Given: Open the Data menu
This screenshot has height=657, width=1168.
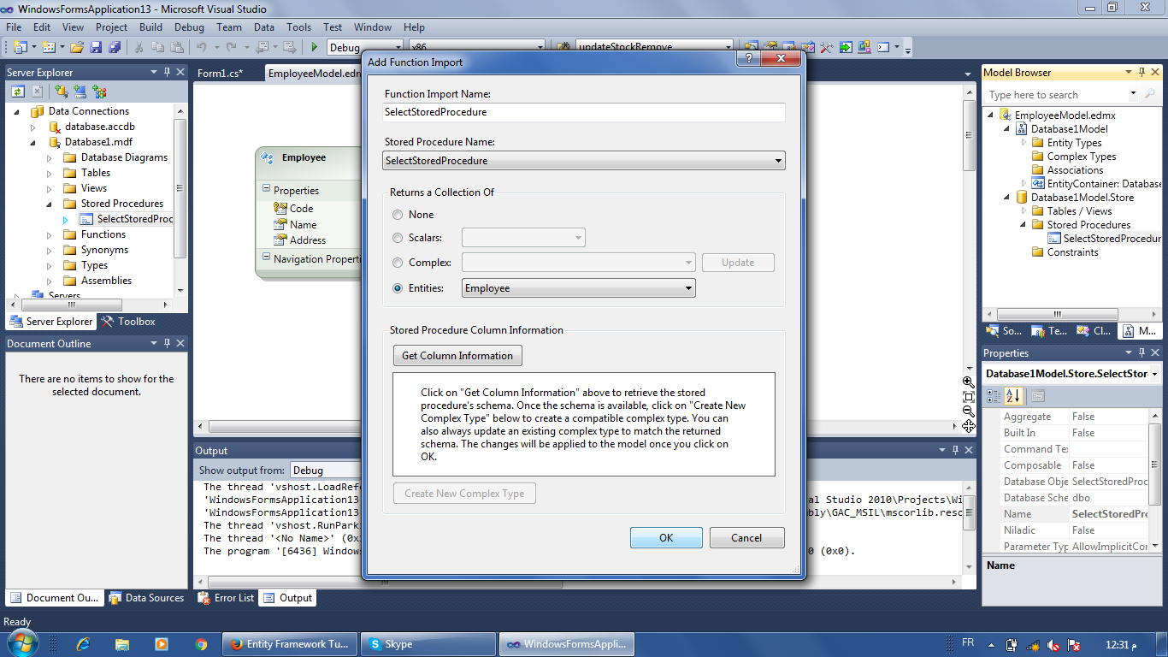Looking at the screenshot, I should [x=264, y=27].
